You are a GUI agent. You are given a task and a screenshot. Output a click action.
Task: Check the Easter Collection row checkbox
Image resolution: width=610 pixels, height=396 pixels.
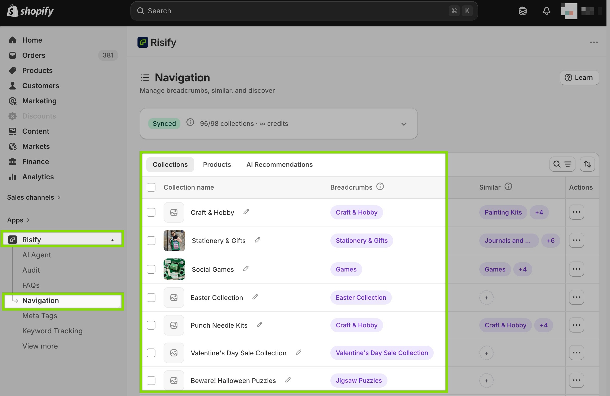click(x=151, y=298)
